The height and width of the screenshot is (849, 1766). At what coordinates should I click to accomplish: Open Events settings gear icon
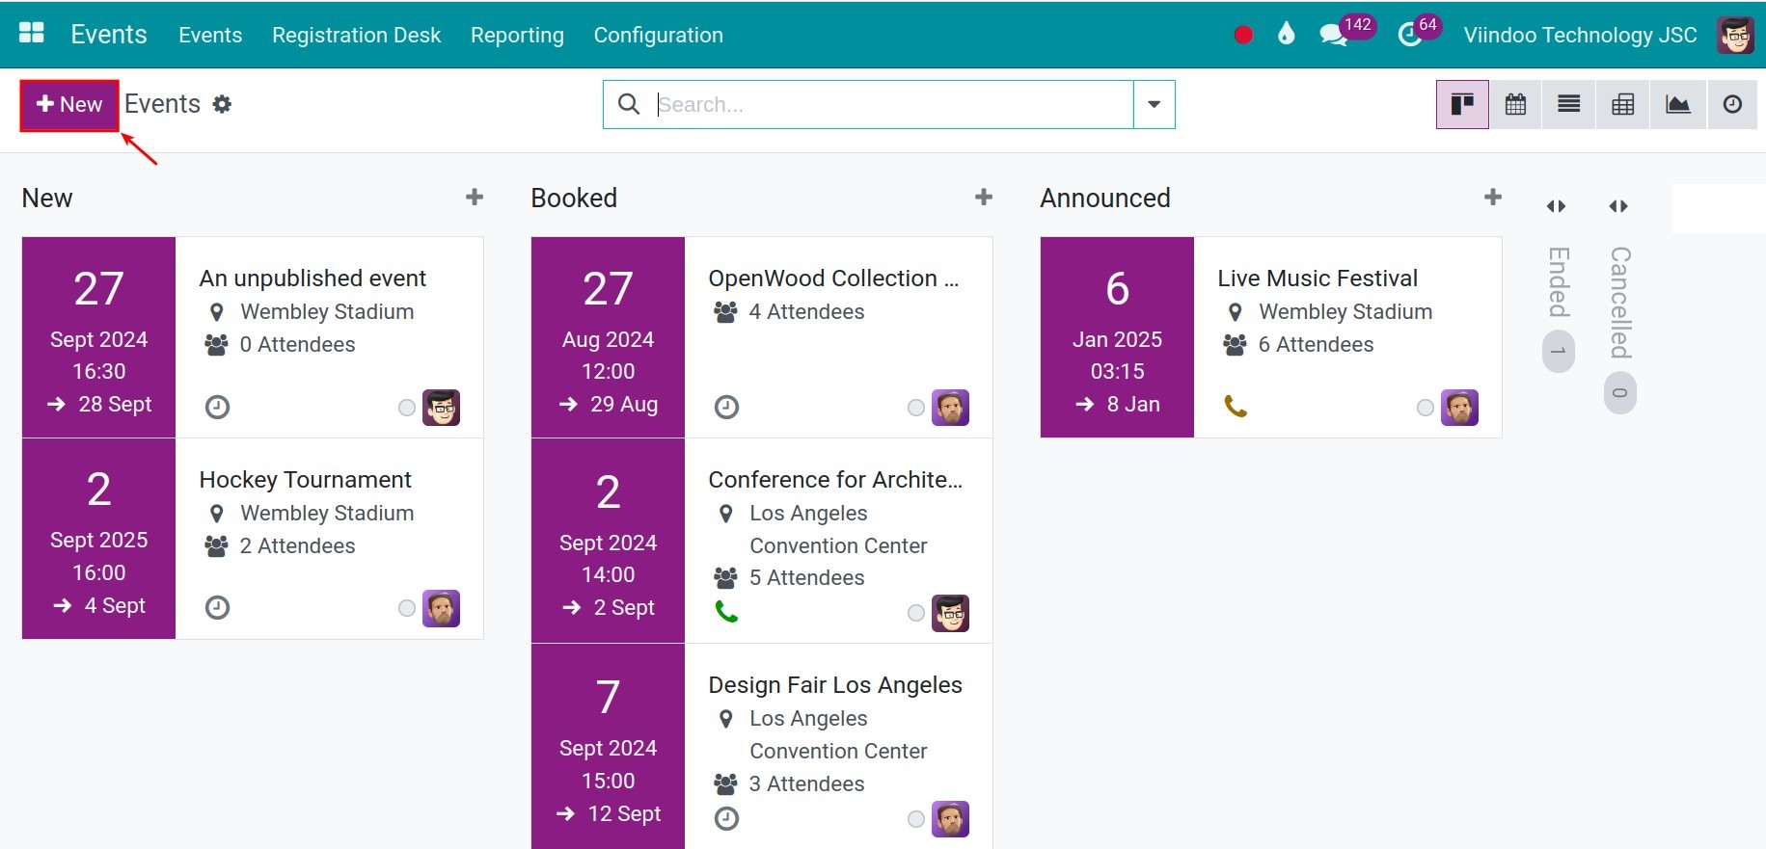tap(222, 104)
